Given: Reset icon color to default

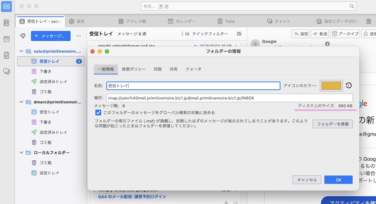Looking at the screenshot, I should click(x=349, y=85).
